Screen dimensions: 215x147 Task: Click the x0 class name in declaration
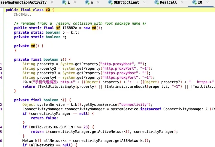pyautogui.click(x=48, y=10)
